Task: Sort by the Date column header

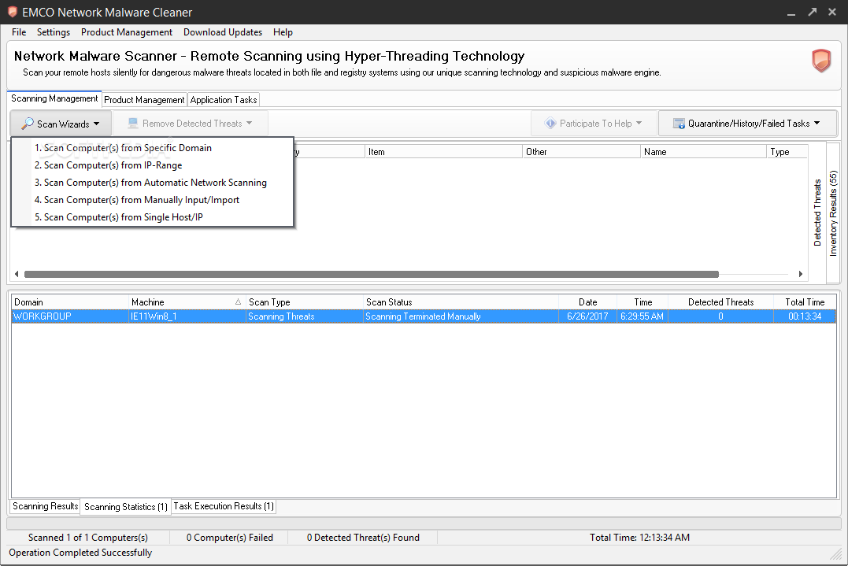Action: pos(588,302)
